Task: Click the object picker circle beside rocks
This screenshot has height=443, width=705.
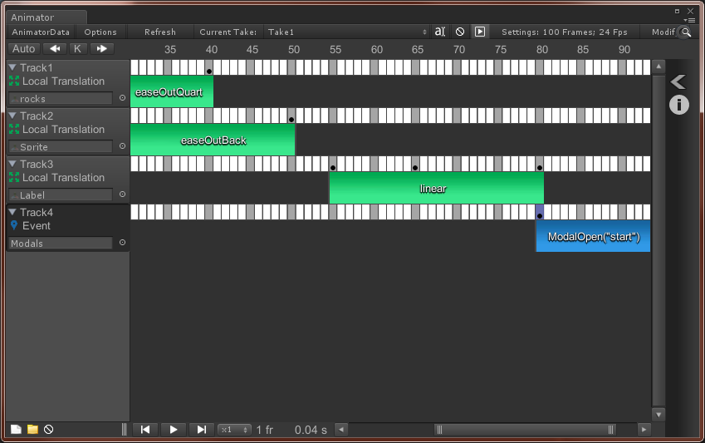Action: point(122,98)
